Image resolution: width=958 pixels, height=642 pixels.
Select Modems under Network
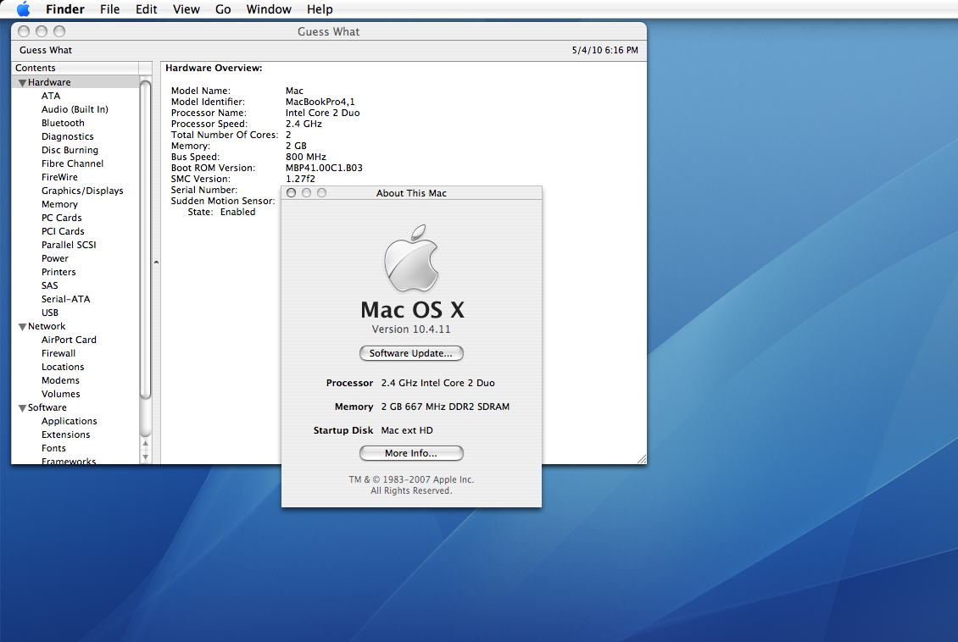(x=60, y=380)
